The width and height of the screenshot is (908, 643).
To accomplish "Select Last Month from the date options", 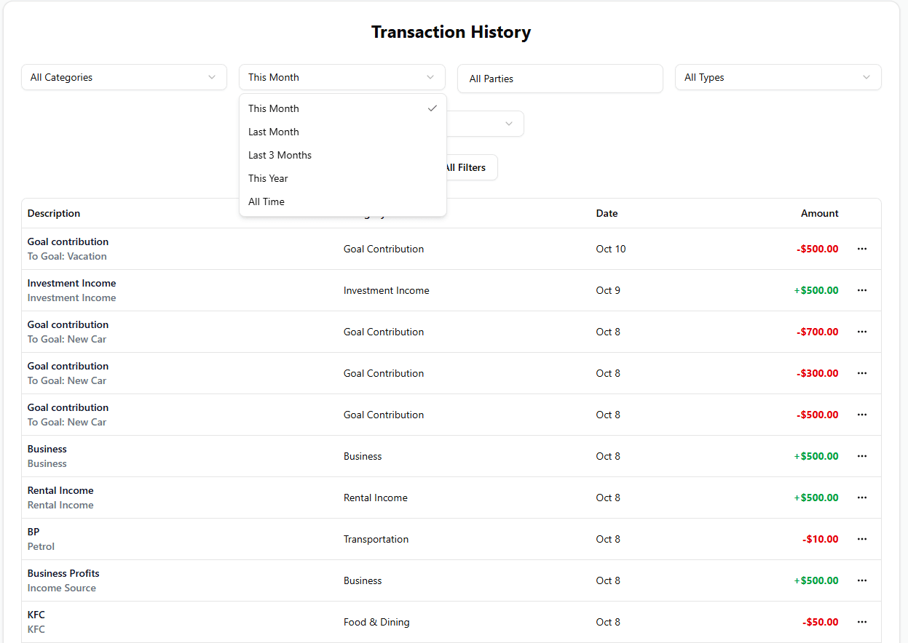I will pyautogui.click(x=274, y=132).
